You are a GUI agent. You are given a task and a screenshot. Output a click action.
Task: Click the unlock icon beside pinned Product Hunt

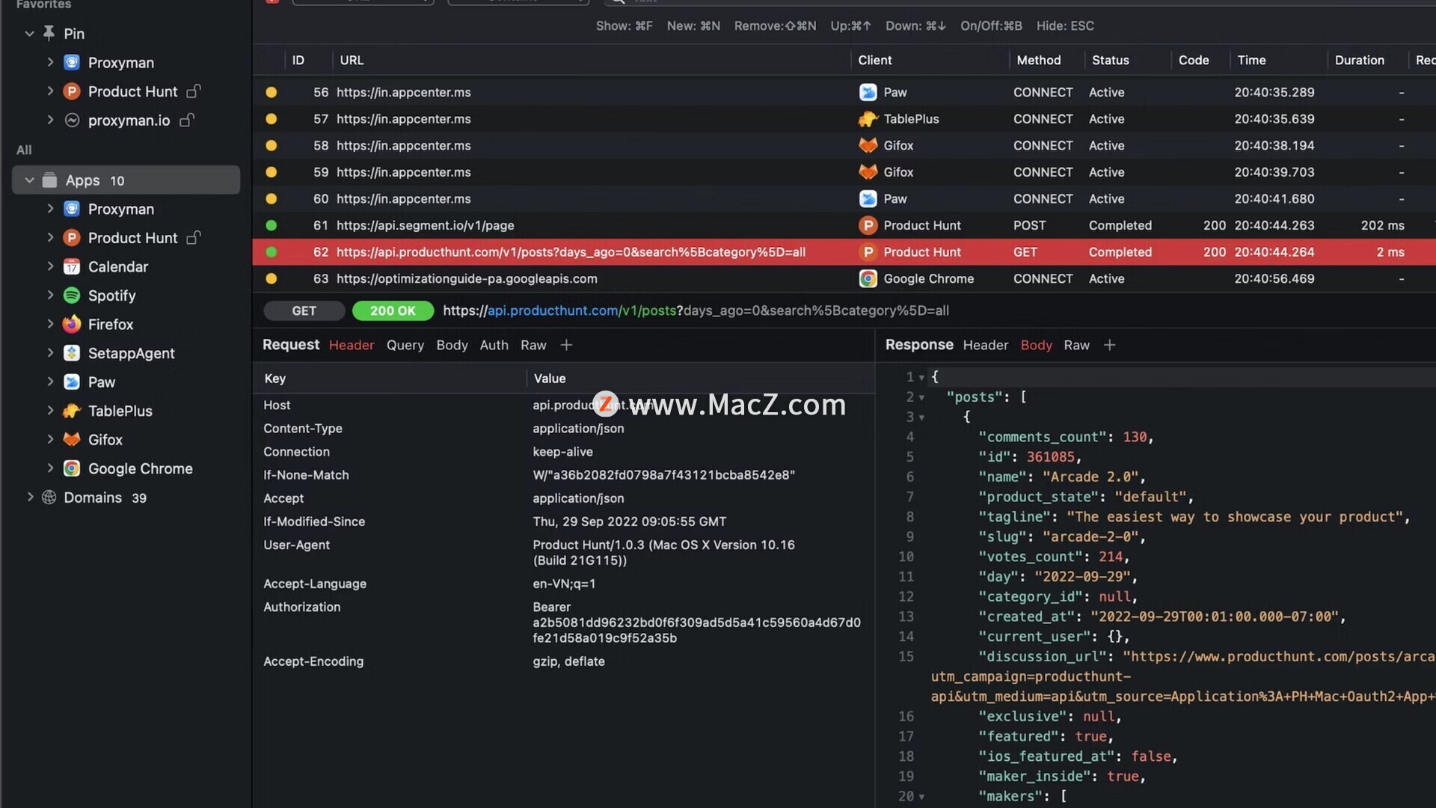[x=194, y=91]
